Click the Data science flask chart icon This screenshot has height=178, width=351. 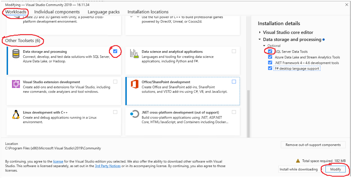pyautogui.click(x=134, y=54)
